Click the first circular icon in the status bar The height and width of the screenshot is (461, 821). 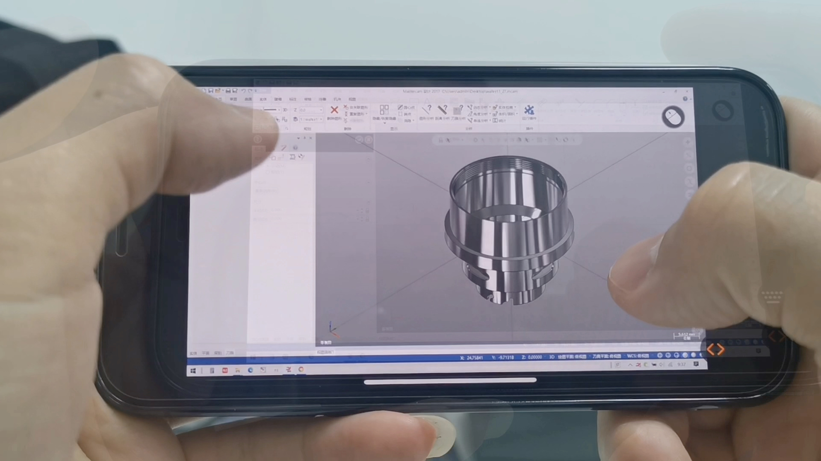point(660,356)
